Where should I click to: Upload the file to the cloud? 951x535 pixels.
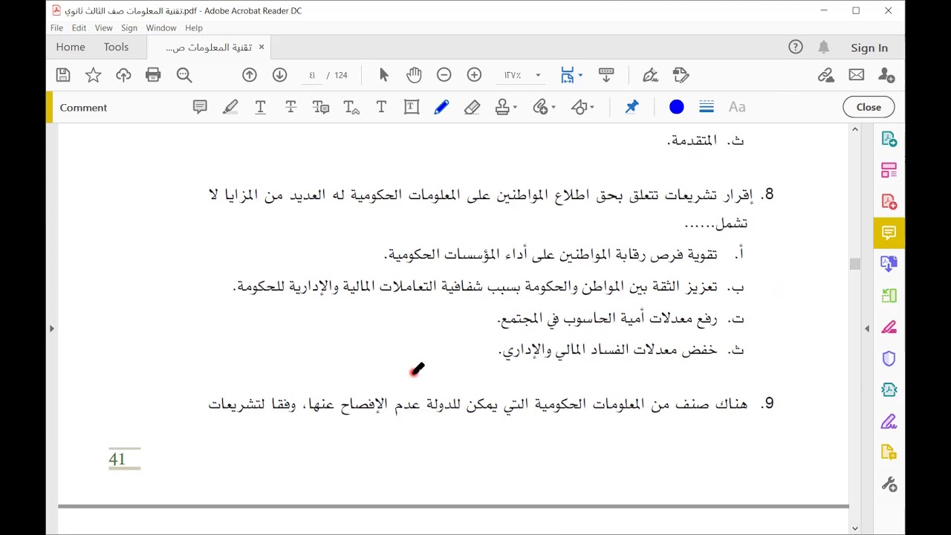tap(123, 75)
